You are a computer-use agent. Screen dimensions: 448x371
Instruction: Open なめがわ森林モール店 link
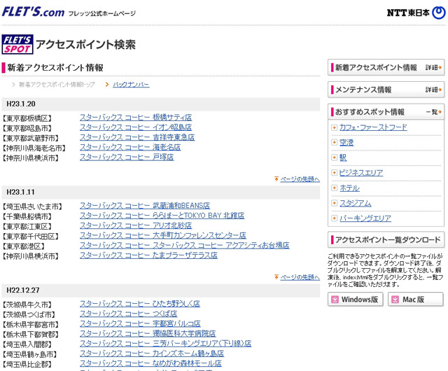151,363
